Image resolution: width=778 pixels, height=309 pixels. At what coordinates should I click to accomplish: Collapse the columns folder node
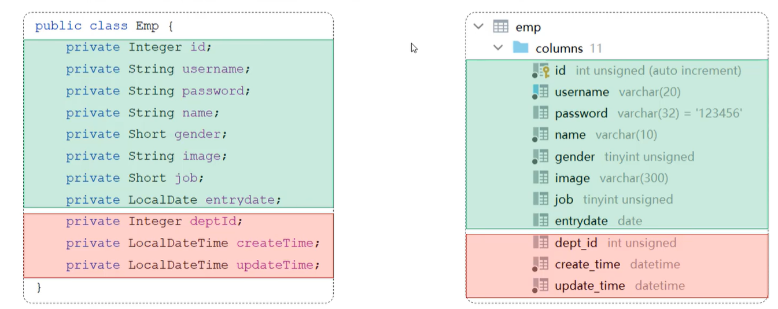pyautogui.click(x=498, y=48)
